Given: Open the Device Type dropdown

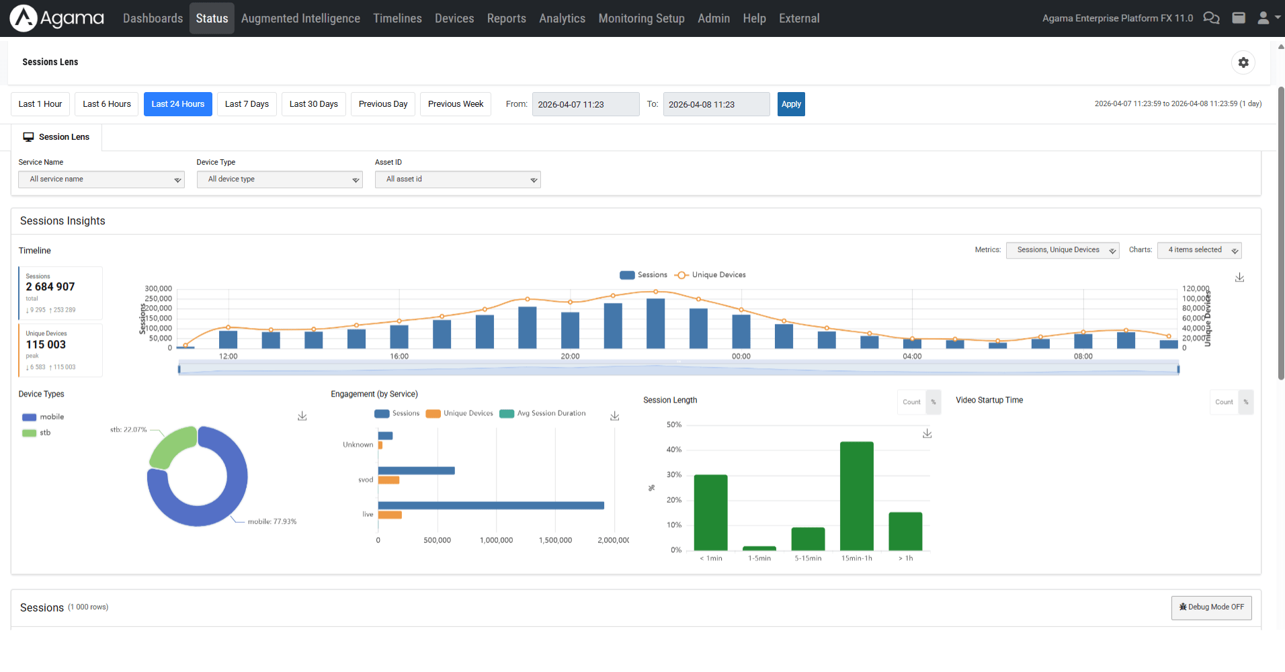Looking at the screenshot, I should click(280, 179).
